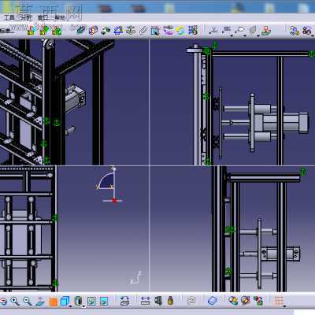Click the Zoom In magnifier icon
315x315 pixels.
pos(15,301)
